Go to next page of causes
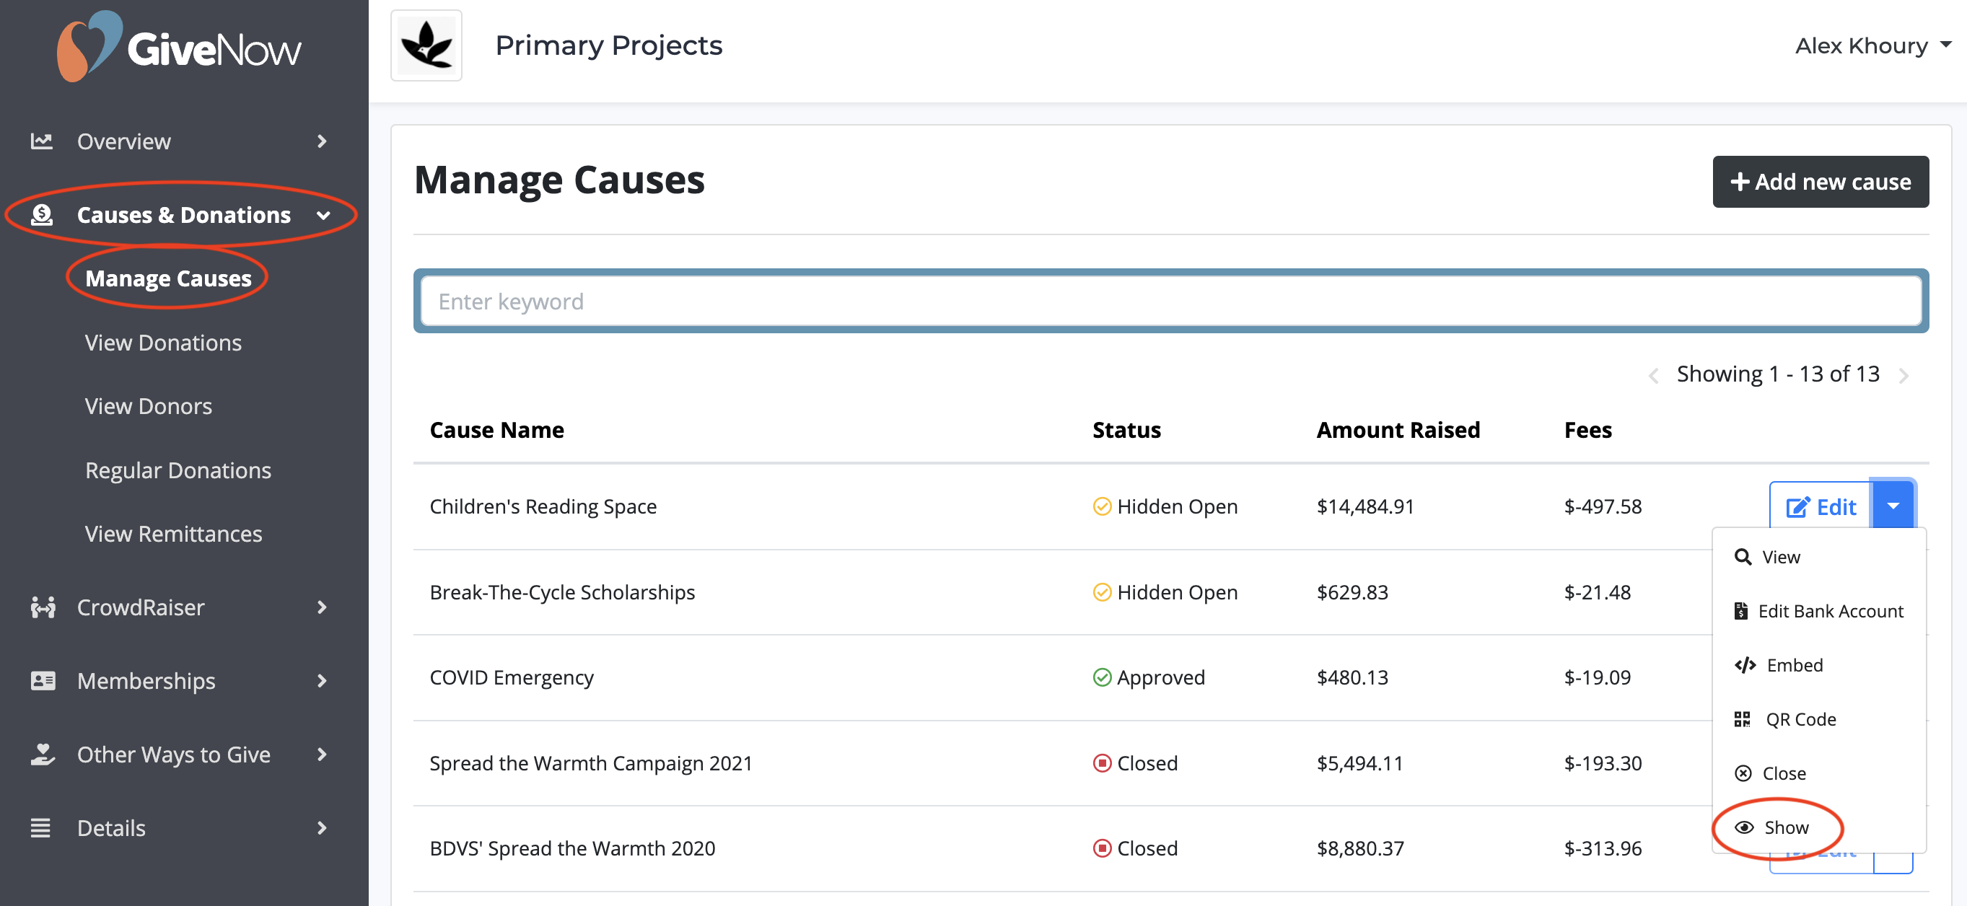1967x906 pixels. 1904,375
